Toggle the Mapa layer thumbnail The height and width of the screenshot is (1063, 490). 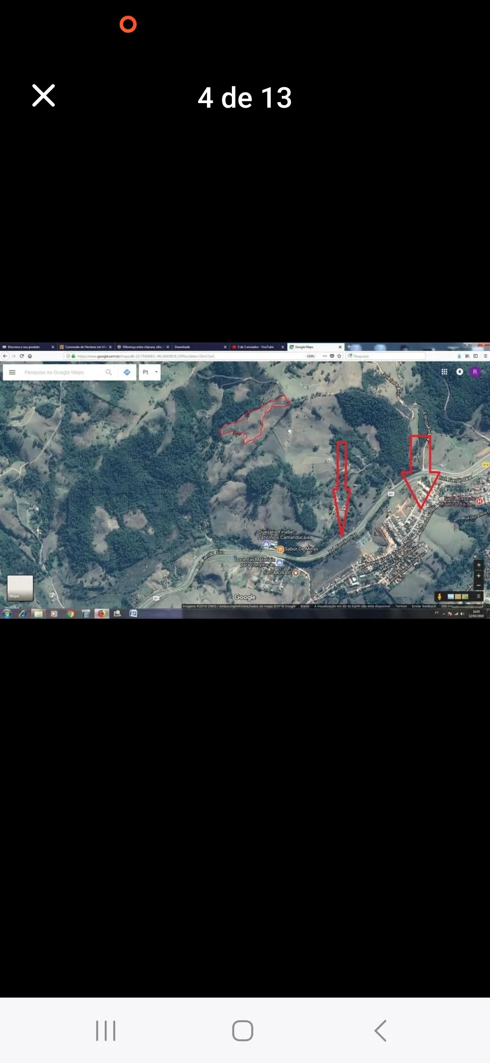[x=20, y=588]
